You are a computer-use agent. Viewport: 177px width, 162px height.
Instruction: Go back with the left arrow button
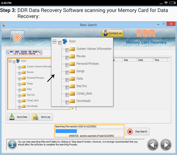pos(153,145)
